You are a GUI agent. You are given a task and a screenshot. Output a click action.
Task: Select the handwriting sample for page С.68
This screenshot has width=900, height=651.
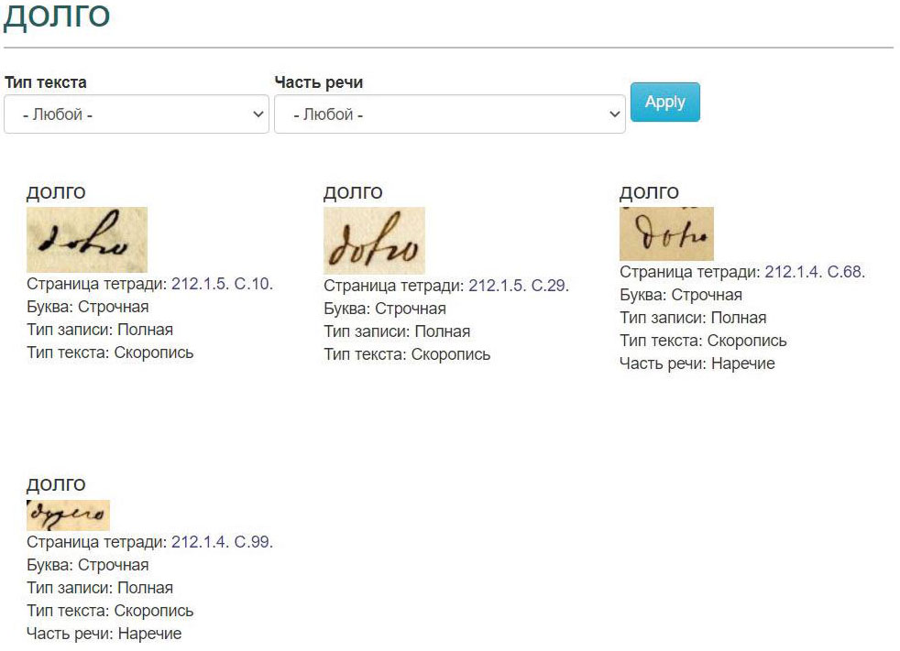click(666, 233)
